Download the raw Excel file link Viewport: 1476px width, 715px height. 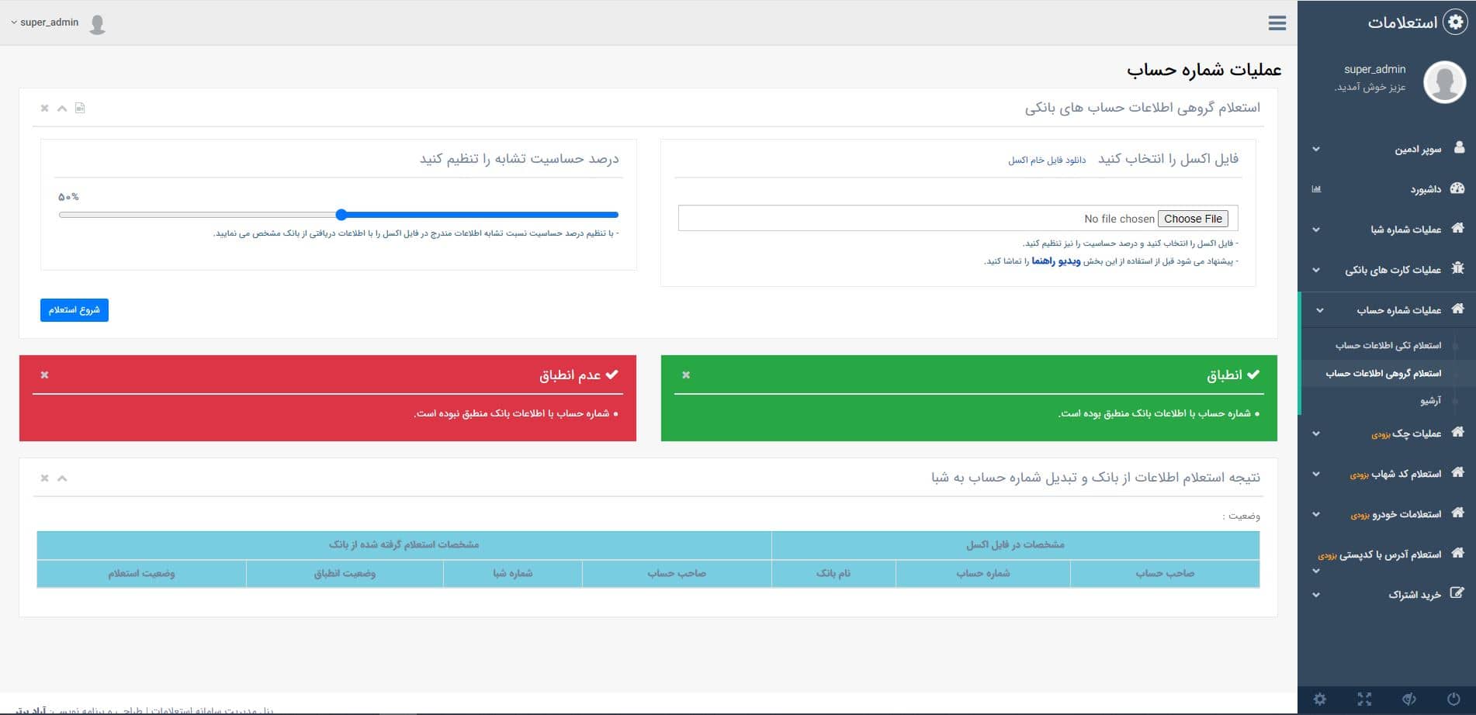(1047, 160)
